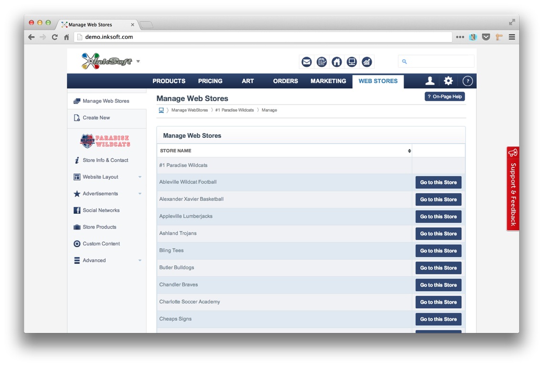Close the Manage Web Stores browser tab
Image resolution: width=543 pixels, height=366 pixels.
tap(132, 24)
